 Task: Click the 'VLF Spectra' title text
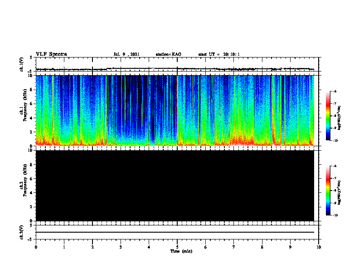[x=51, y=54]
